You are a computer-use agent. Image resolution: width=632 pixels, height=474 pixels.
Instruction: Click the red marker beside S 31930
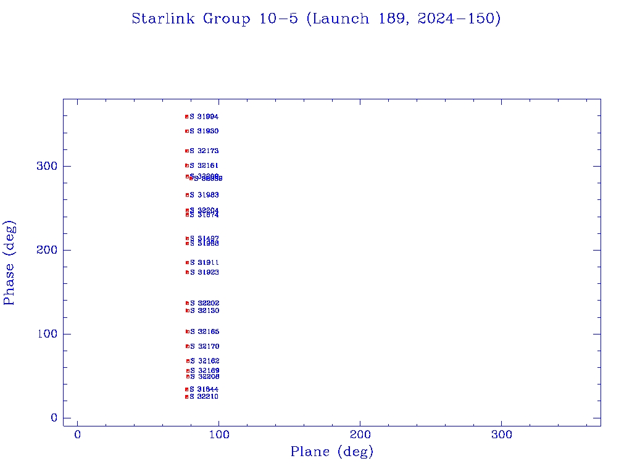point(186,131)
